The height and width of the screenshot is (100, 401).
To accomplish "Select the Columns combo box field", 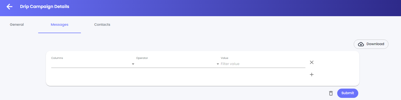I will [93, 64].
